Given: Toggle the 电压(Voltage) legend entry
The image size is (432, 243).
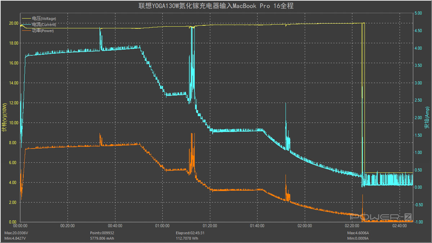Looking at the screenshot, I should click(44, 18).
